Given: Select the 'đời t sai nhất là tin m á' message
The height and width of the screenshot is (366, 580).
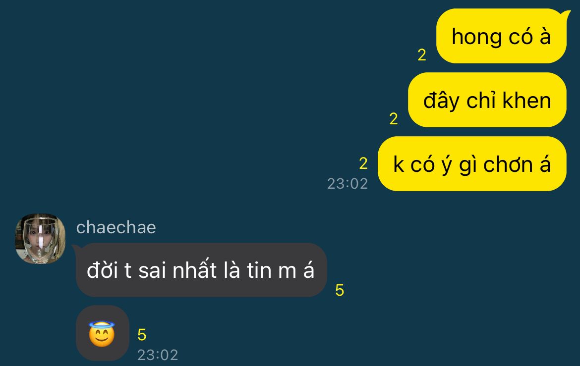Looking at the screenshot, I should coord(201,270).
